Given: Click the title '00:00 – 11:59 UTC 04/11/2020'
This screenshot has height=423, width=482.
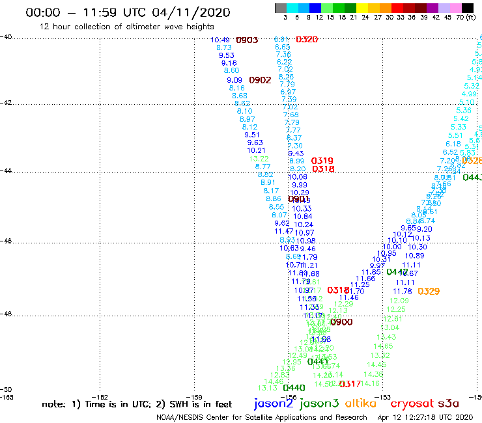Looking at the screenshot, I should pos(128,12).
